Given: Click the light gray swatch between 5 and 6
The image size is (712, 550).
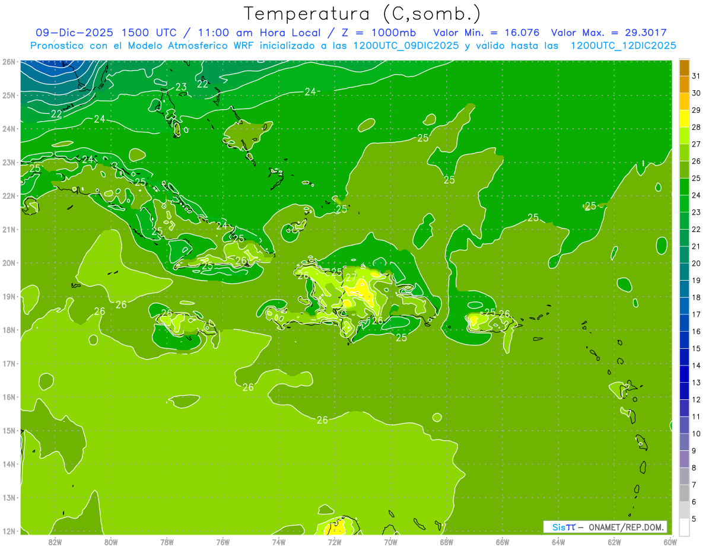Looking at the screenshot, I should coord(684,510).
